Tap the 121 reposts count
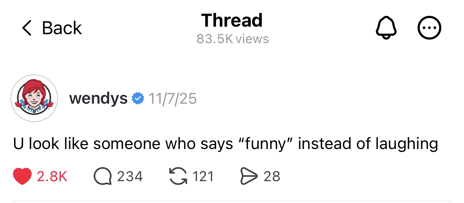This screenshot has width=464, height=203. [203, 176]
